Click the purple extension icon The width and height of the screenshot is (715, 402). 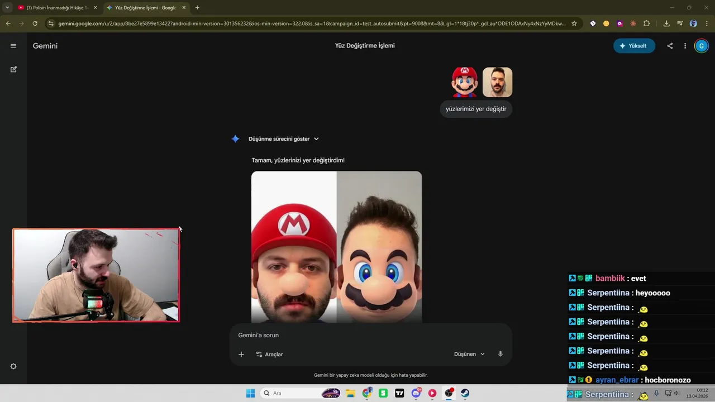click(619, 23)
